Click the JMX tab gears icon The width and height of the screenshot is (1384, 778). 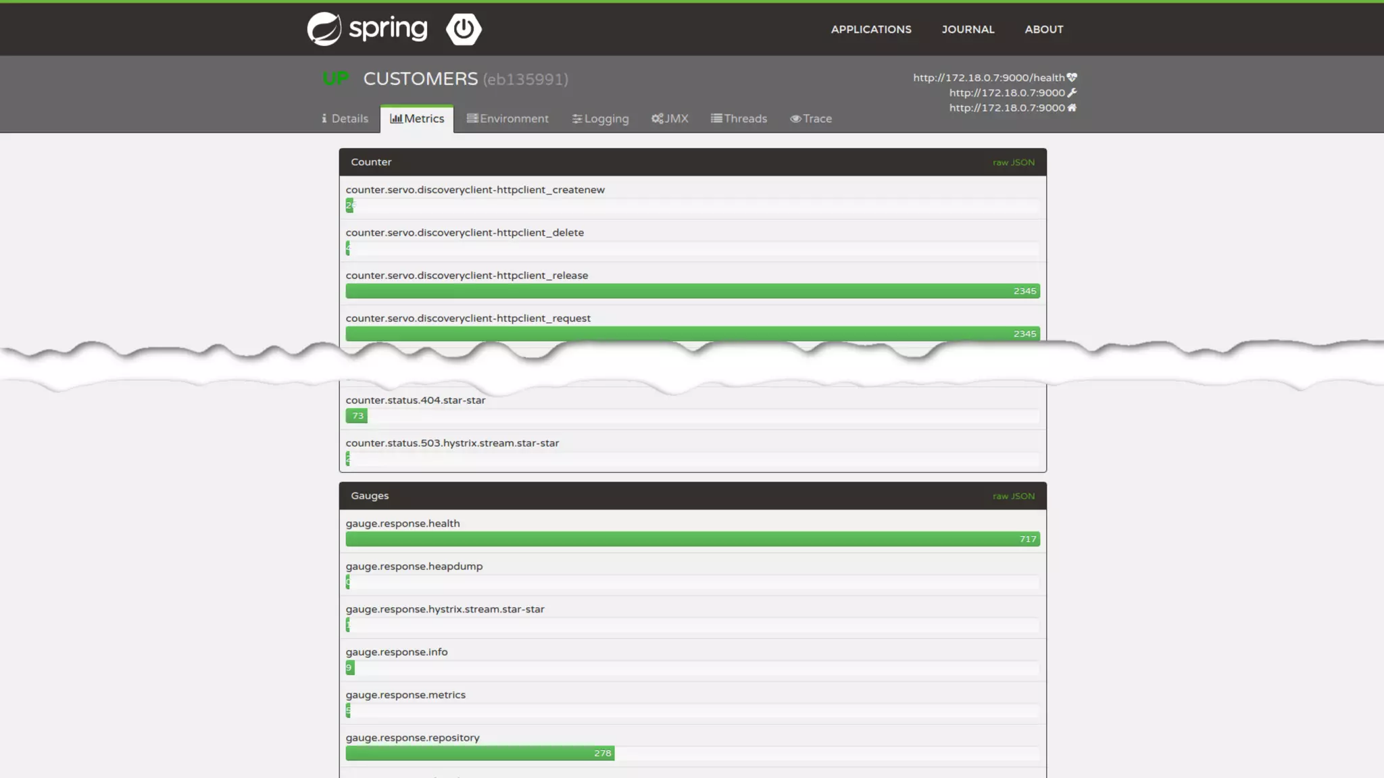click(657, 119)
